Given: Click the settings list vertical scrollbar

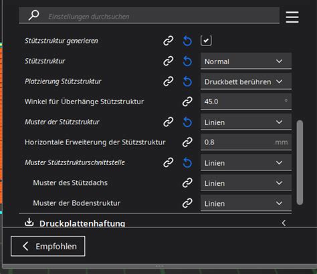Looking at the screenshot, I should pos(300,162).
